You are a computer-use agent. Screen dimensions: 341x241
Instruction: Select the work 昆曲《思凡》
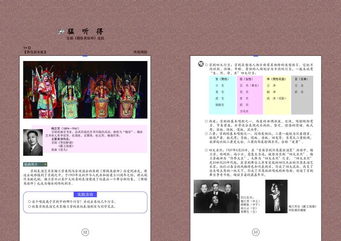(59, 150)
